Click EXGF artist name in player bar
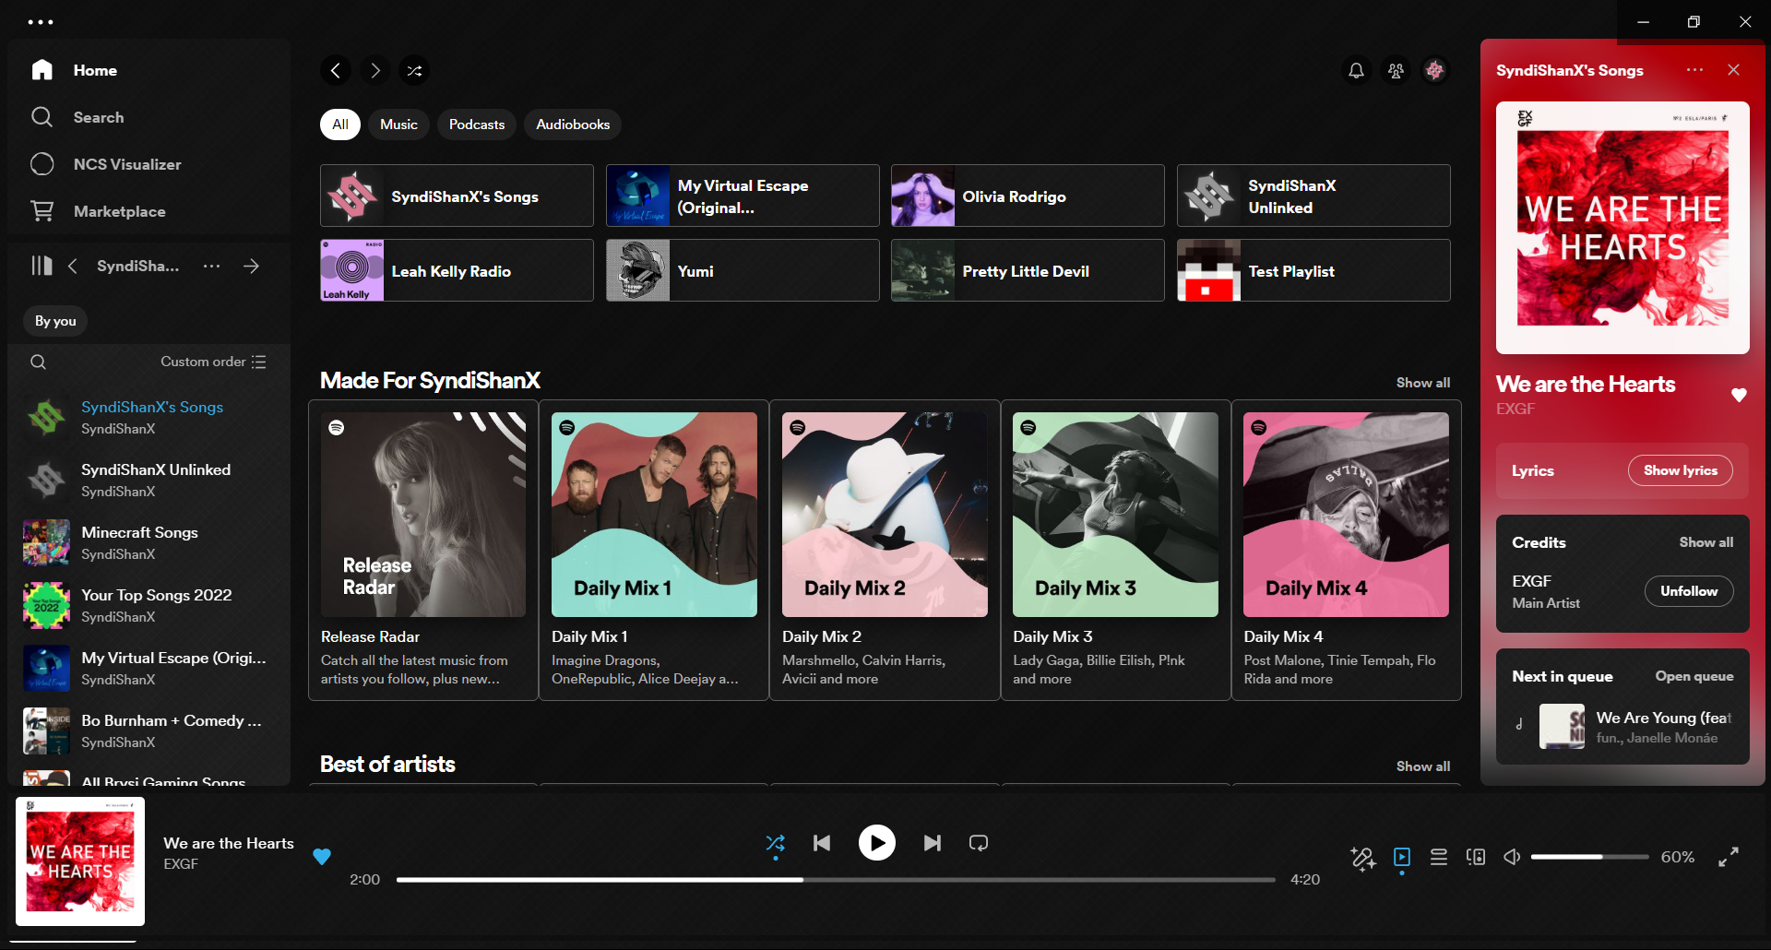 point(181,864)
